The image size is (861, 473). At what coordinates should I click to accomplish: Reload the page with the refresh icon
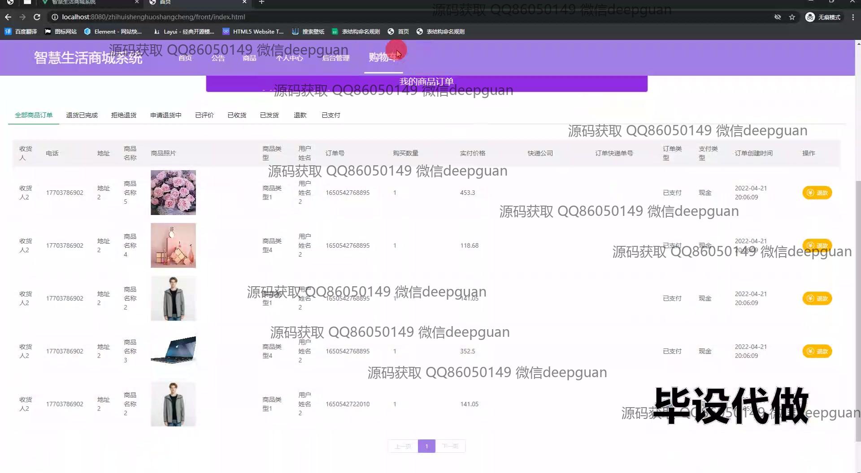click(x=37, y=17)
